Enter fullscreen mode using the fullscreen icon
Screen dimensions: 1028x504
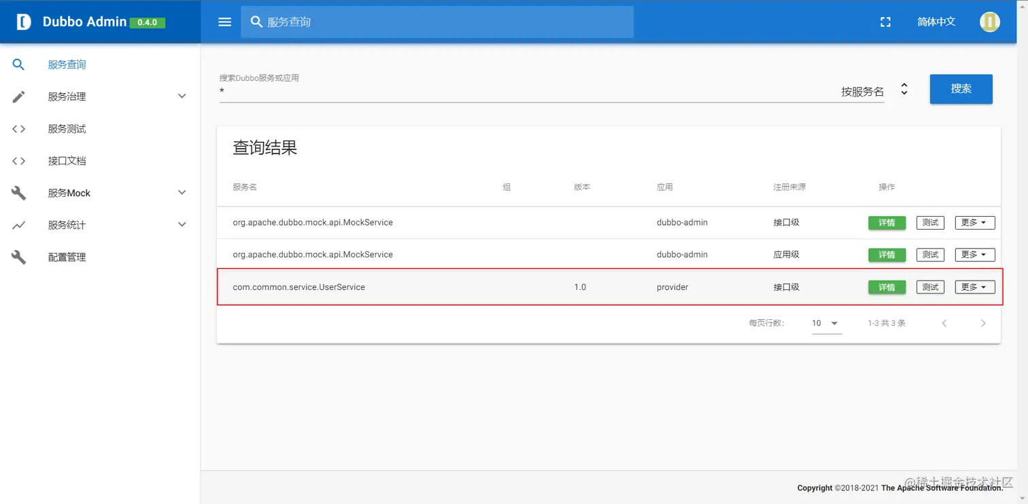click(885, 22)
